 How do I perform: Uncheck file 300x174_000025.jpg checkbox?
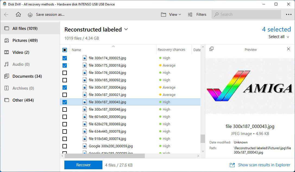pyautogui.click(x=65, y=58)
